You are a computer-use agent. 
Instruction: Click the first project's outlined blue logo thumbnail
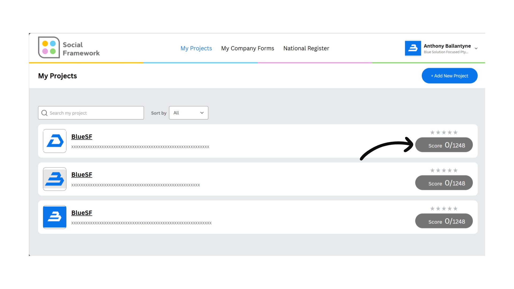pos(55,141)
